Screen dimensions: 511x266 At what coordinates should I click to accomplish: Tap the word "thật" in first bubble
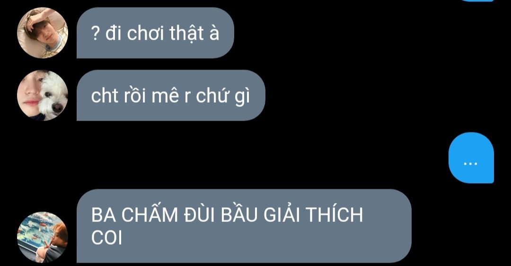(187, 33)
